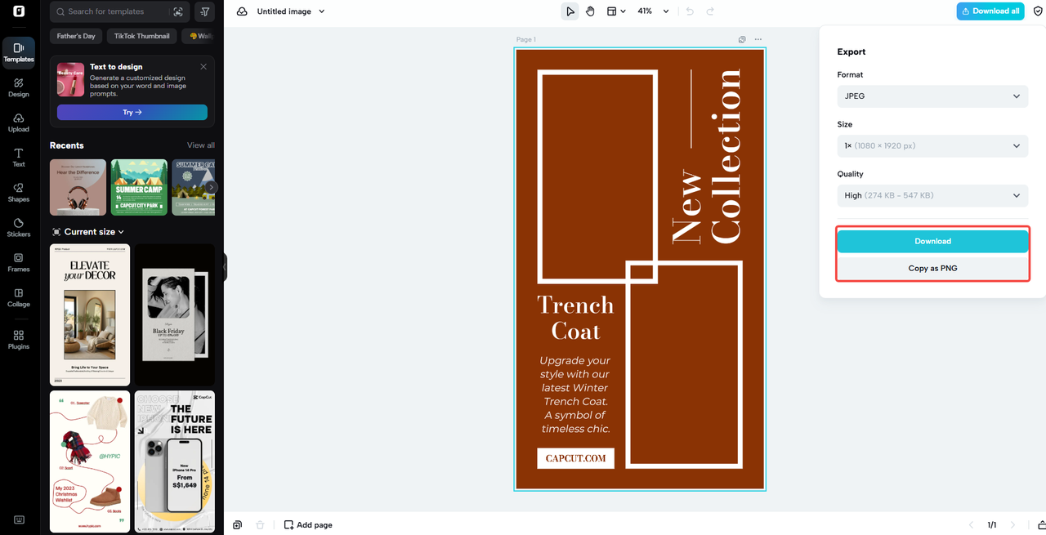Image resolution: width=1046 pixels, height=535 pixels.
Task: Duplicate Page 1 using the copy icon
Action: click(742, 39)
